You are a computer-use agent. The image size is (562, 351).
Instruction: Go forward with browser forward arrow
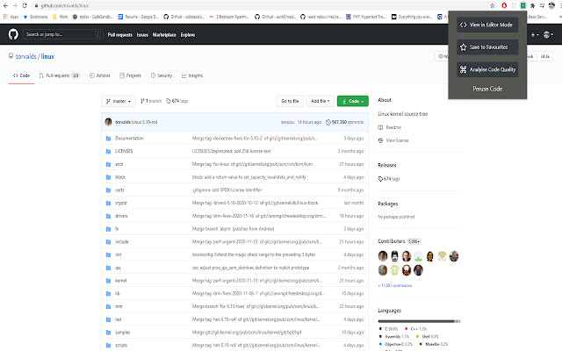[x=15, y=5]
